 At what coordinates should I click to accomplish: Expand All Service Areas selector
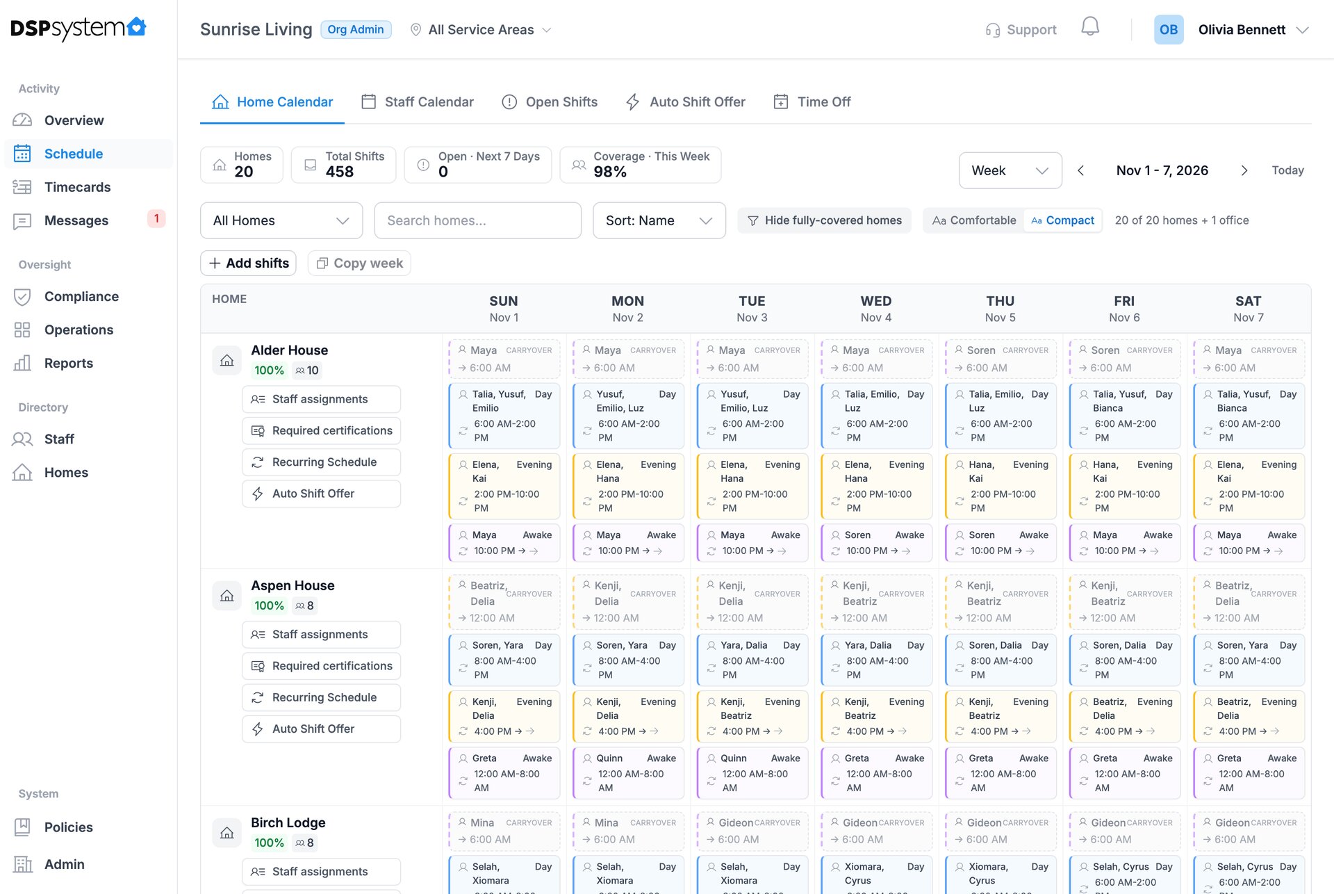pos(481,30)
